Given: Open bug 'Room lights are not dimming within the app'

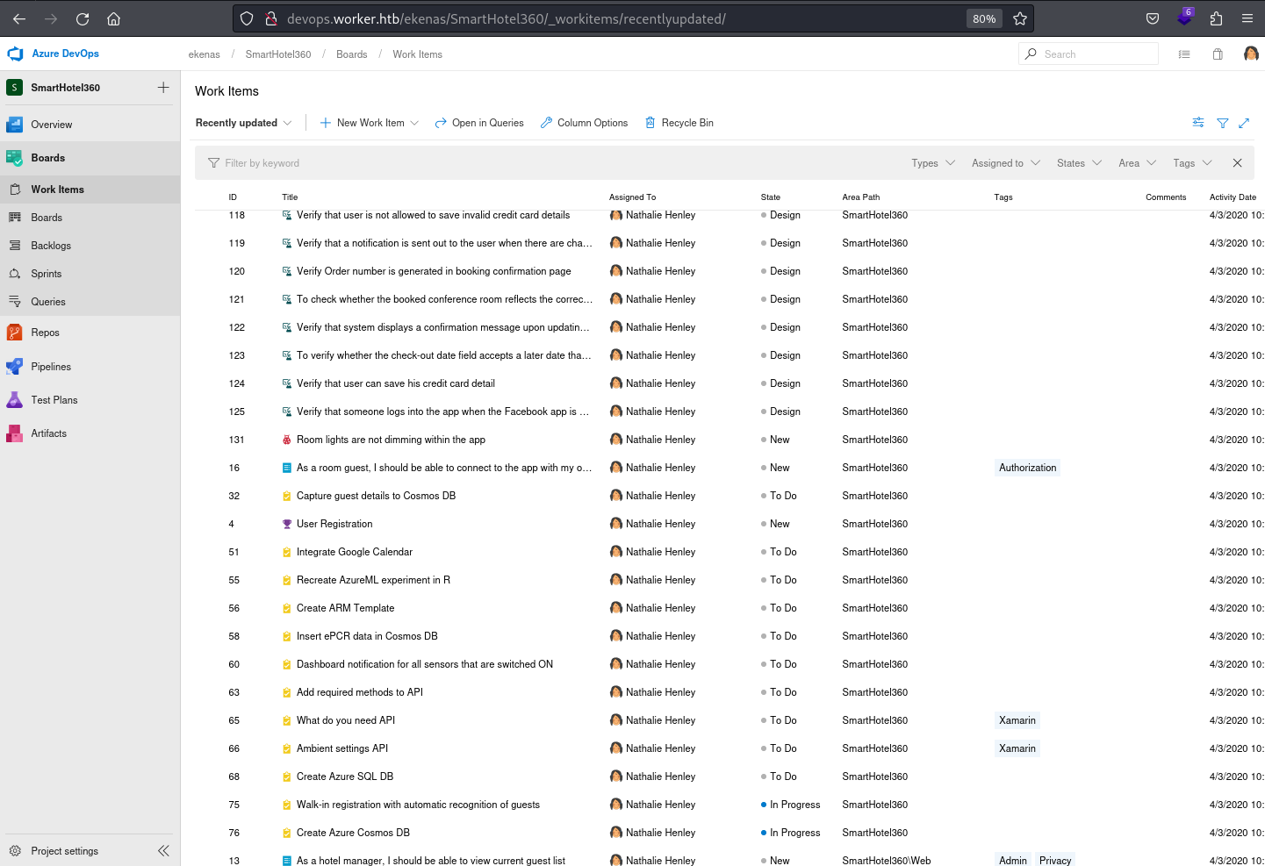Looking at the screenshot, I should click(x=391, y=440).
